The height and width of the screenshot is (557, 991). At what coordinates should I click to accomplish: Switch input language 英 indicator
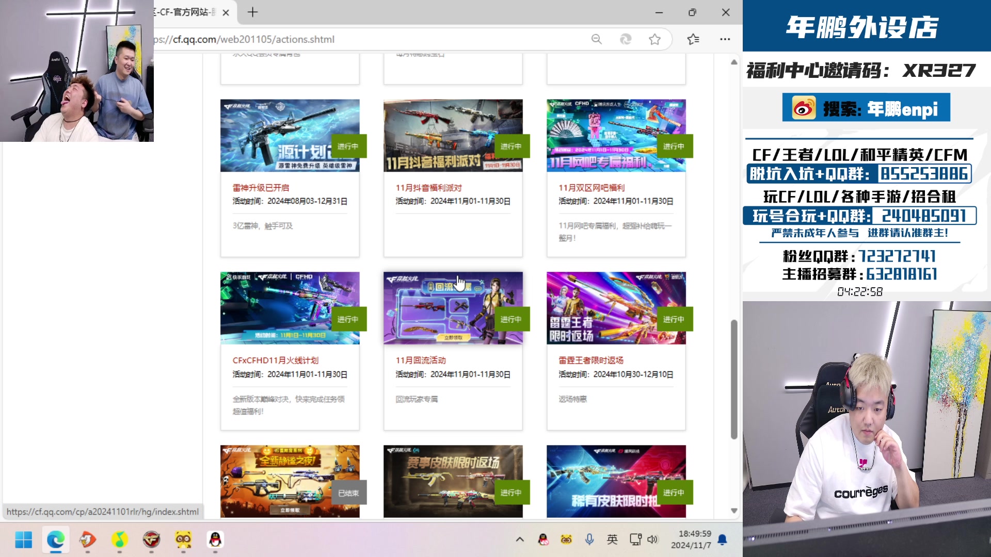(612, 539)
